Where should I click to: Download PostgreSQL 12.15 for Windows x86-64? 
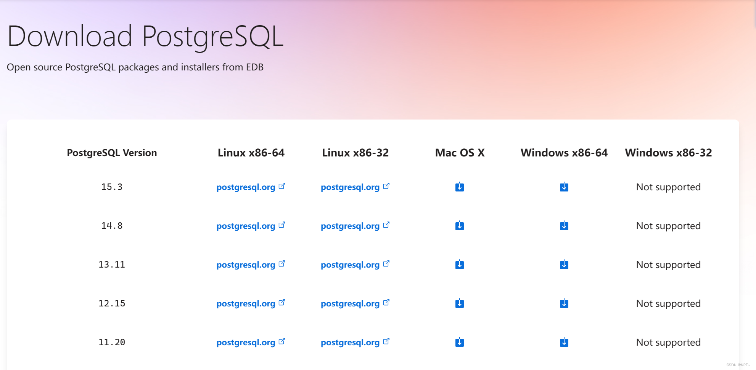coord(564,303)
